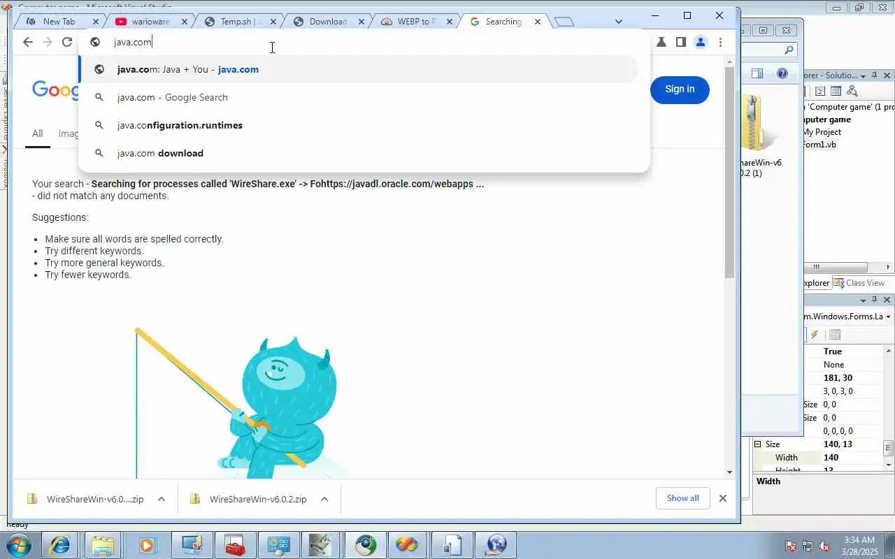This screenshot has width=895, height=559.
Task: Click the volume icon in system tray
Action: coord(825,546)
